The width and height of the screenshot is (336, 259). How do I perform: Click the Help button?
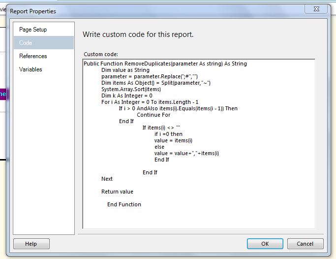coord(31,244)
